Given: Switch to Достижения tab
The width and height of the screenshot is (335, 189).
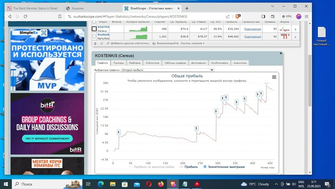Looking at the screenshot, I should point(198,63).
